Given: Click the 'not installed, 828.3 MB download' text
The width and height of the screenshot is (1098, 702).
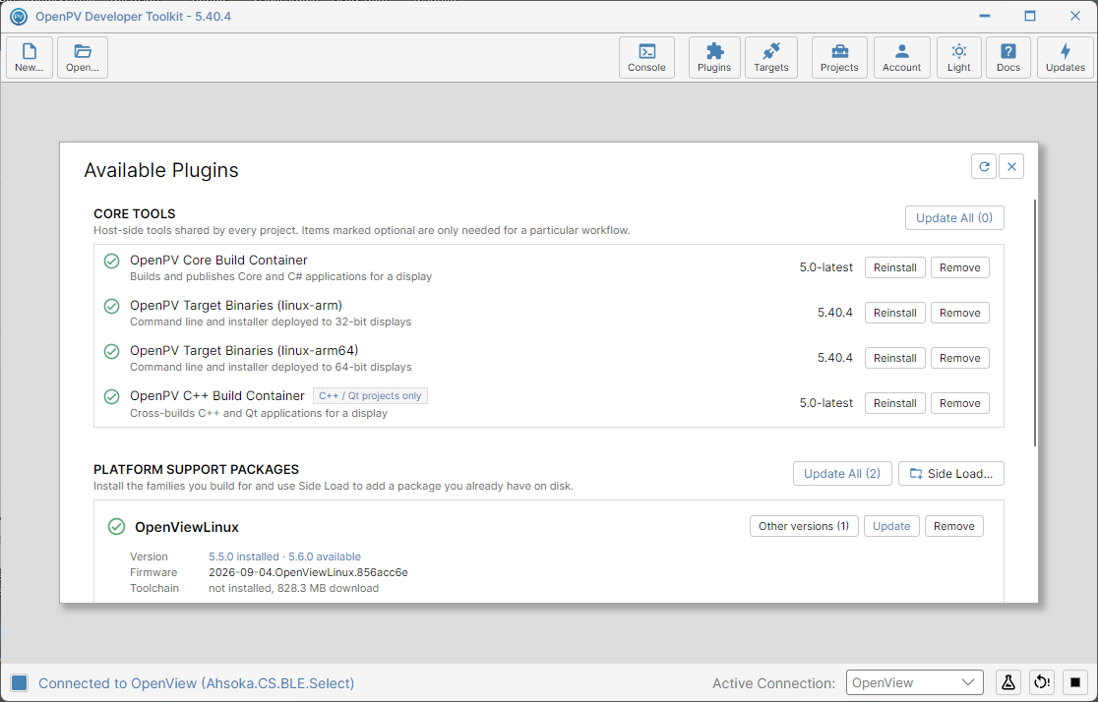Looking at the screenshot, I should [x=293, y=588].
